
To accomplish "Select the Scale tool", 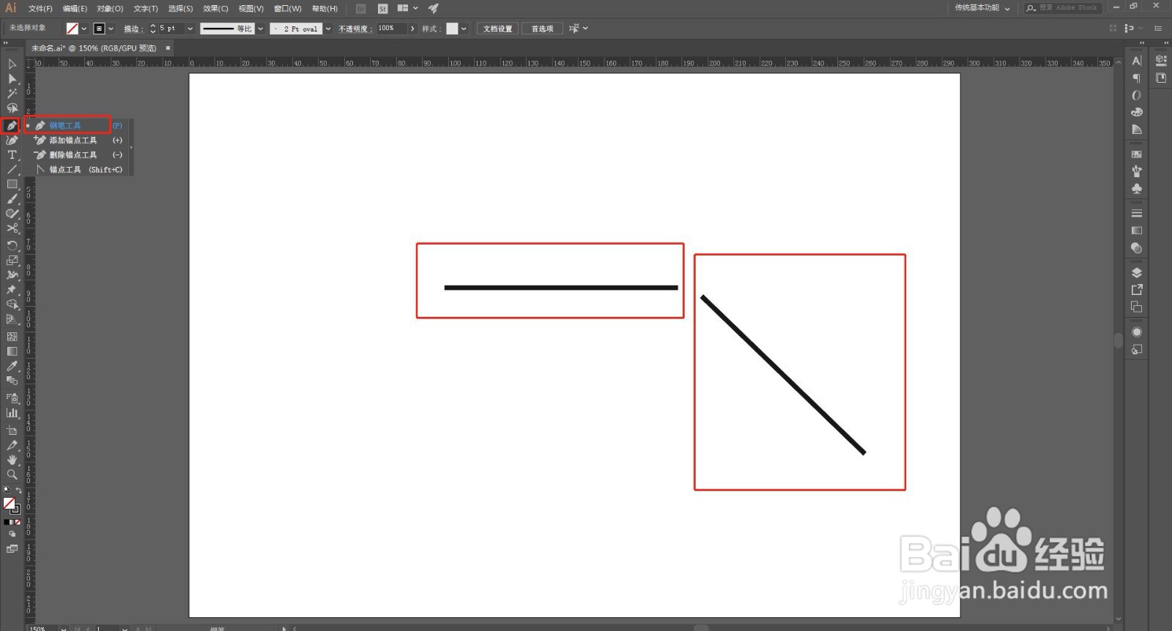I will 12,261.
